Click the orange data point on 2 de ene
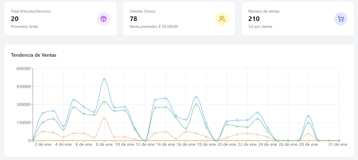 43,132
